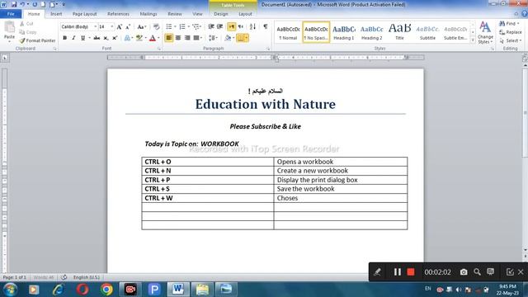Screen dimensions: 528x297
Task: Toggle Italic formatting
Action: click(x=73, y=38)
